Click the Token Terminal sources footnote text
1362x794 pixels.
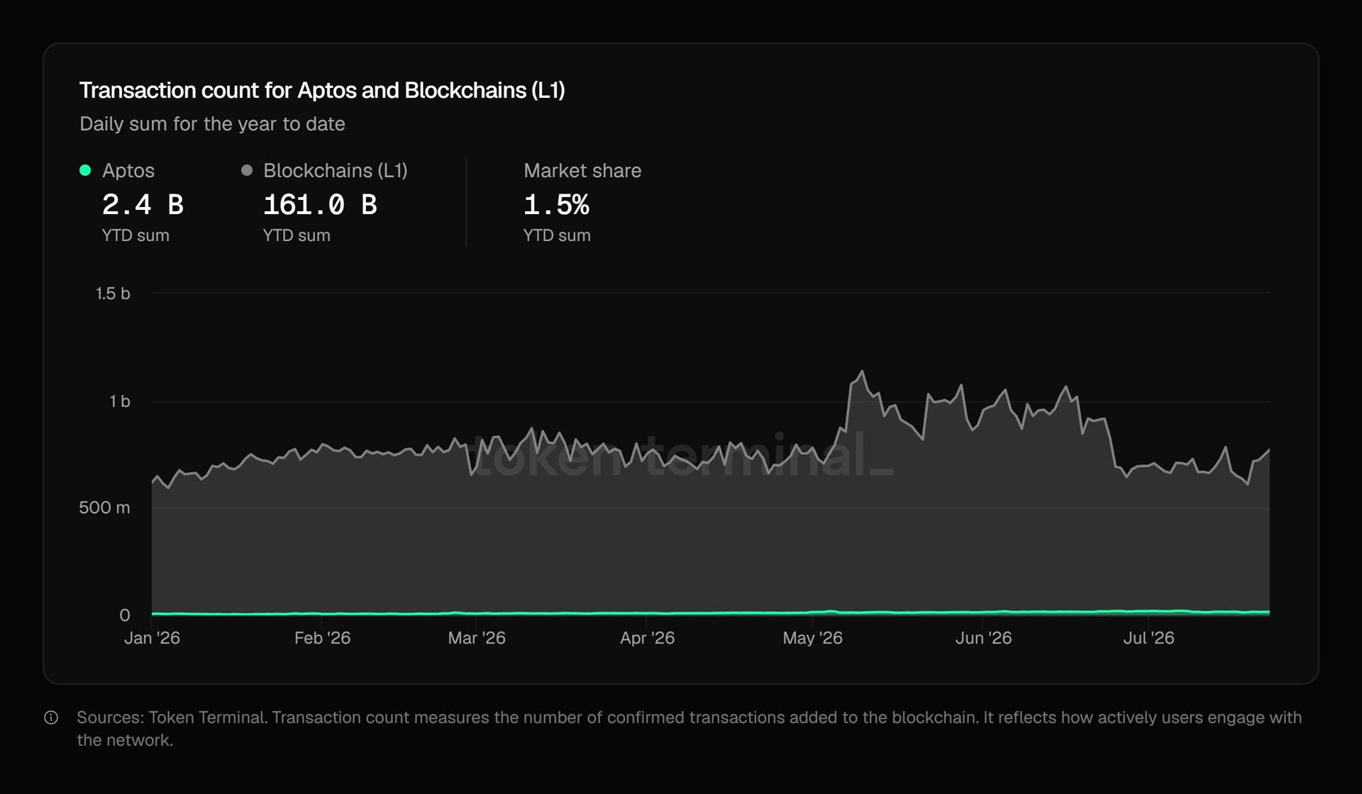[689, 729]
